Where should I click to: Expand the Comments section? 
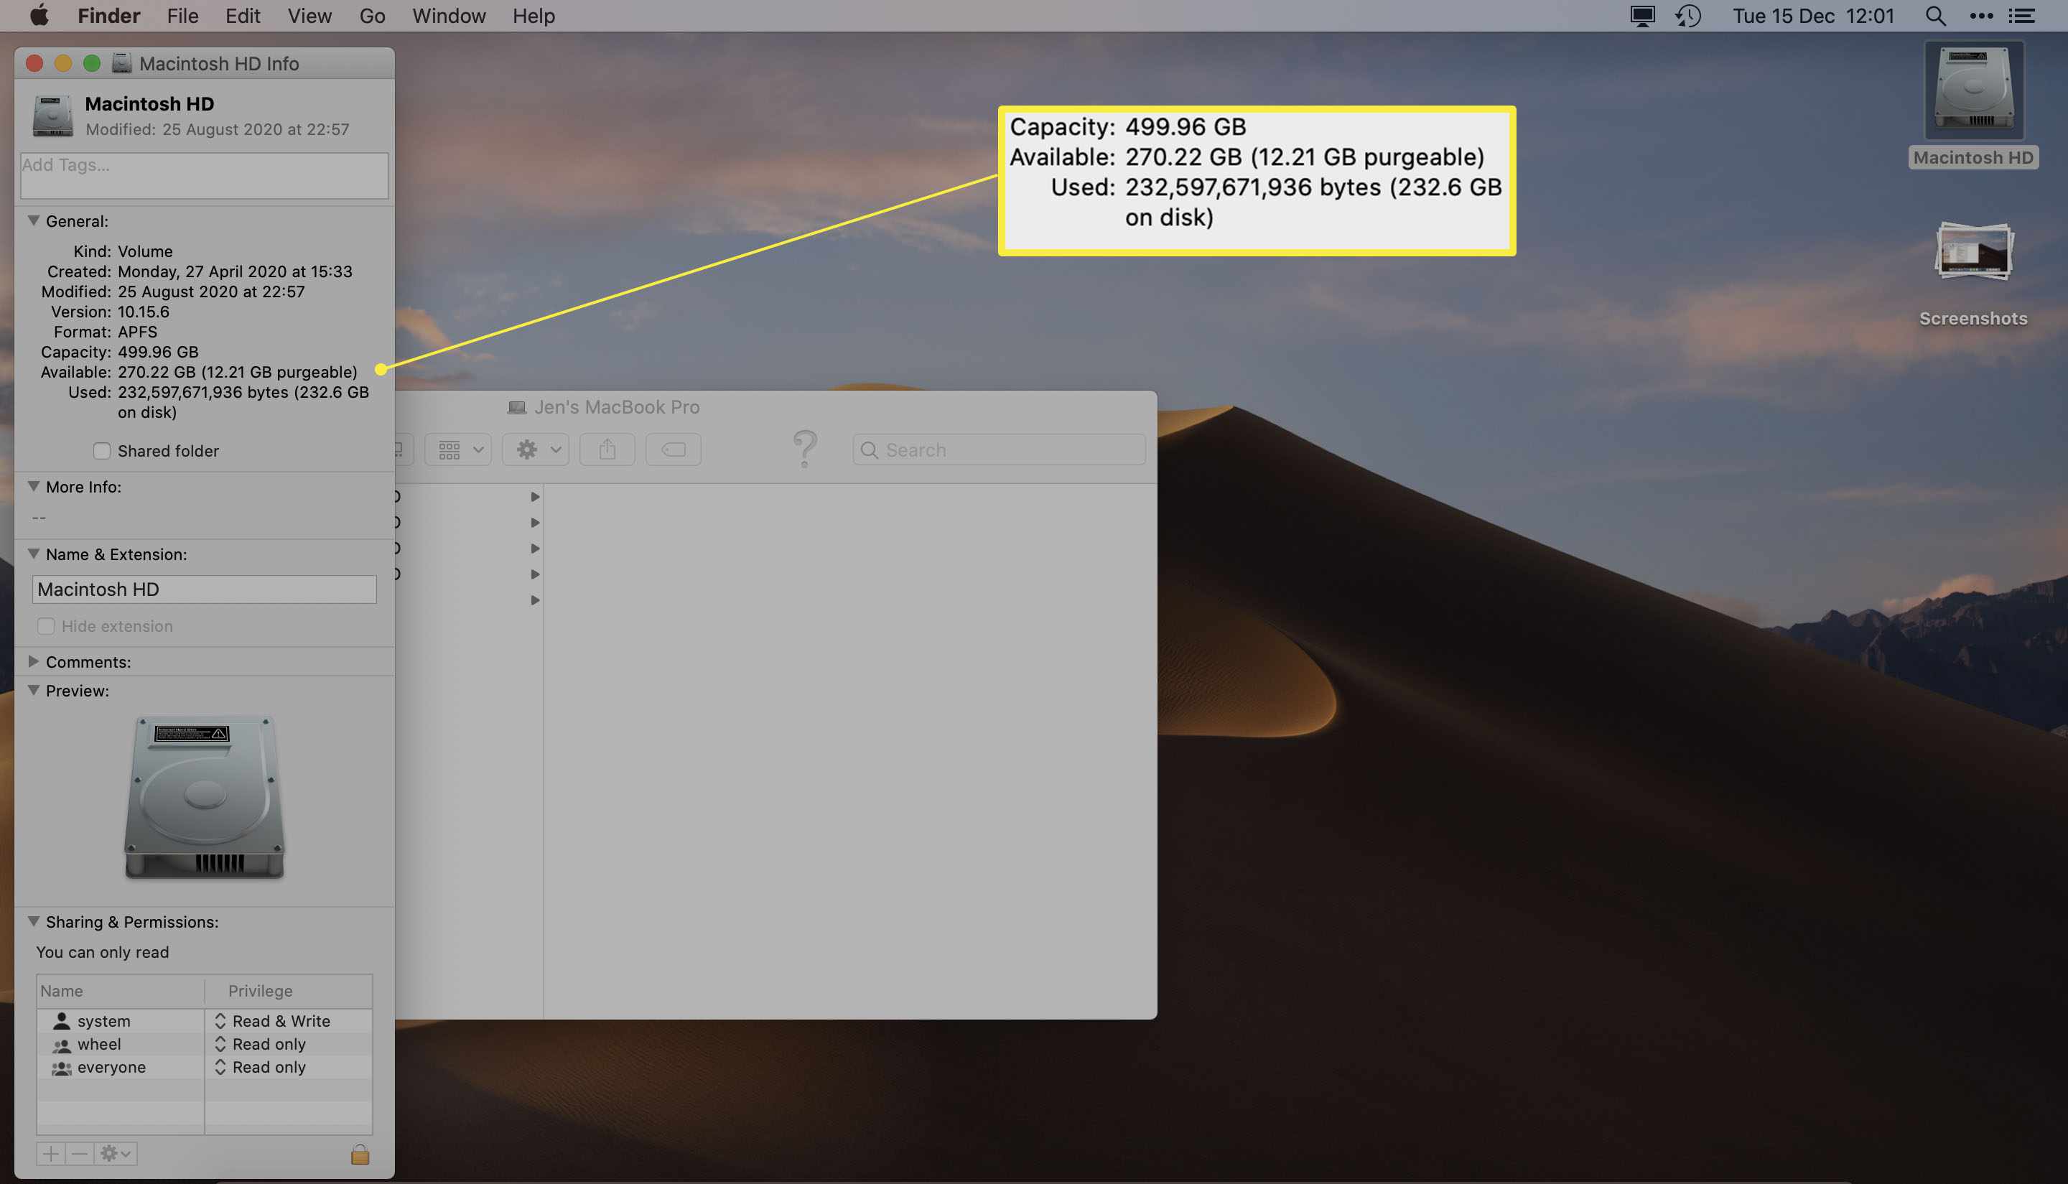click(x=33, y=661)
